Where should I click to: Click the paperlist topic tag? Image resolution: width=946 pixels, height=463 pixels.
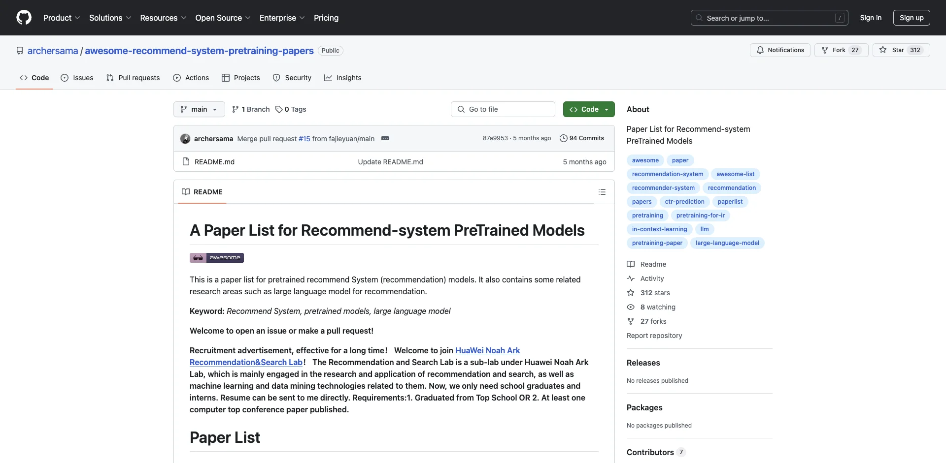tap(730, 202)
